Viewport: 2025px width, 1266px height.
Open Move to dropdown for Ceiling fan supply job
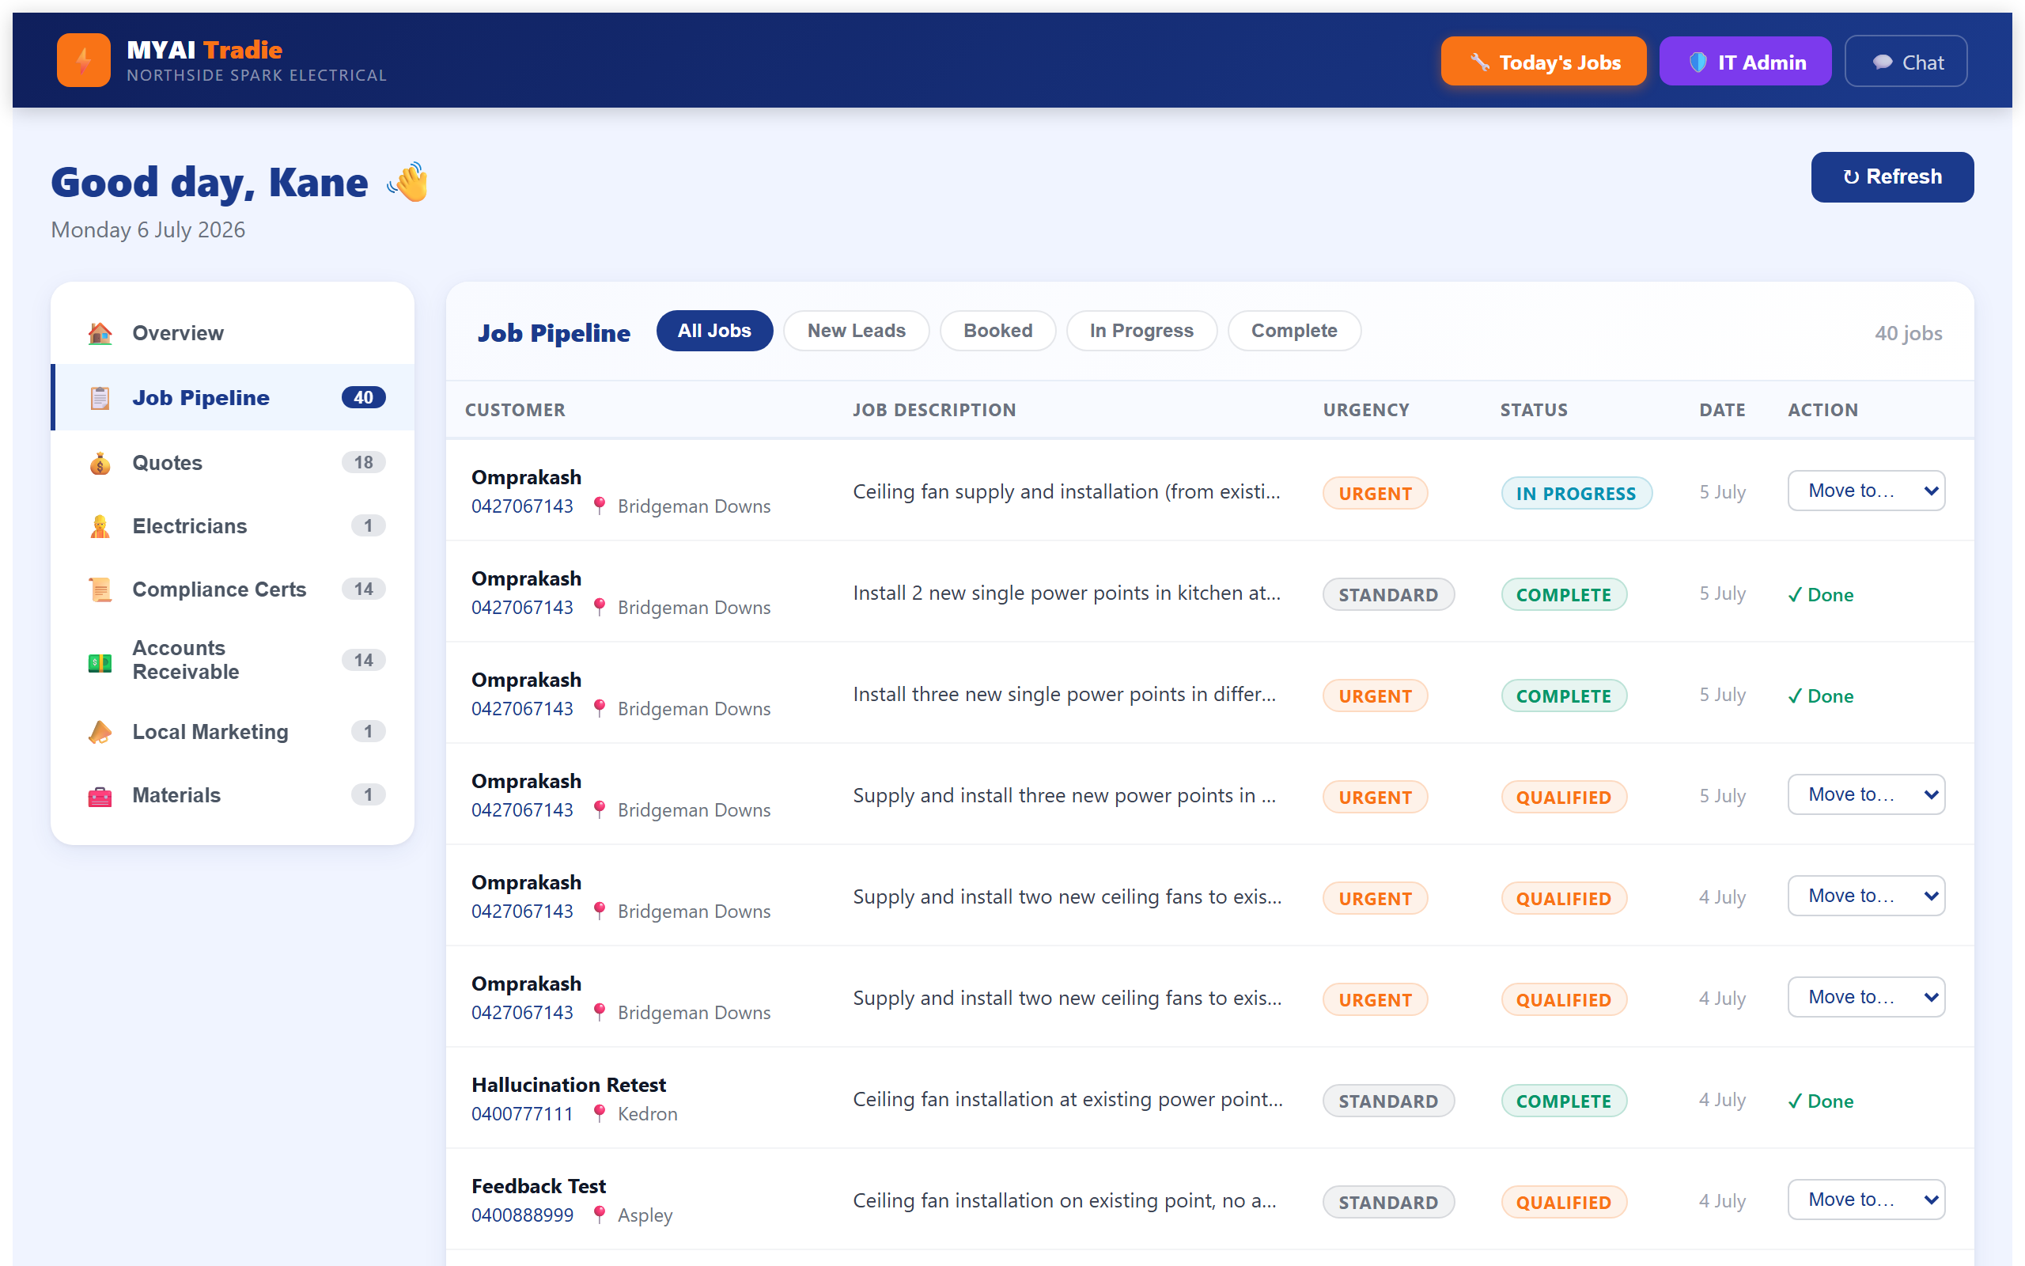pos(1866,491)
